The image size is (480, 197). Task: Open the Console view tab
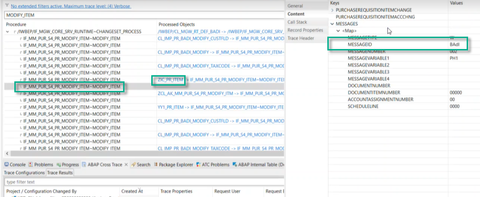click(x=15, y=165)
